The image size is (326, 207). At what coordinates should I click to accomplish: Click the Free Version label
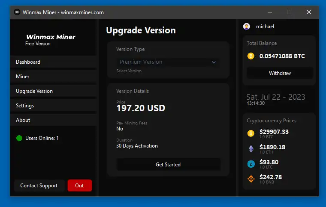coord(38,44)
